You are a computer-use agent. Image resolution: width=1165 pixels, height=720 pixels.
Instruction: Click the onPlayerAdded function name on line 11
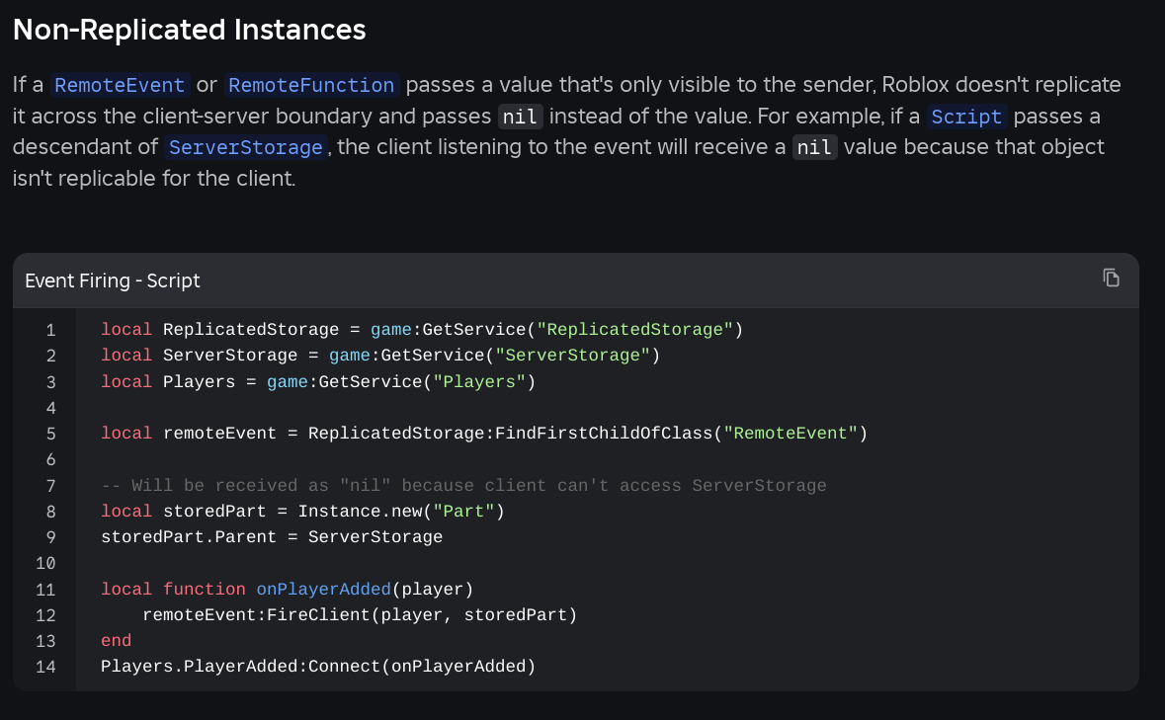coord(323,590)
